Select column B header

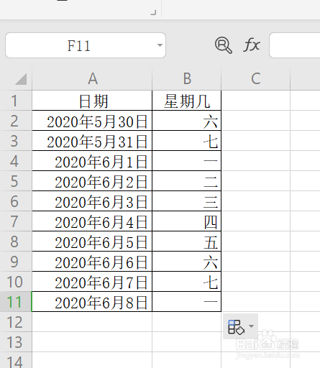187,79
